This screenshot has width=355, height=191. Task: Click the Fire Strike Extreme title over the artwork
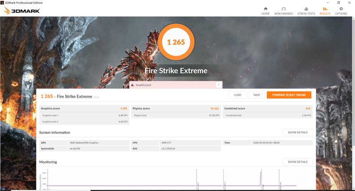(x=176, y=71)
